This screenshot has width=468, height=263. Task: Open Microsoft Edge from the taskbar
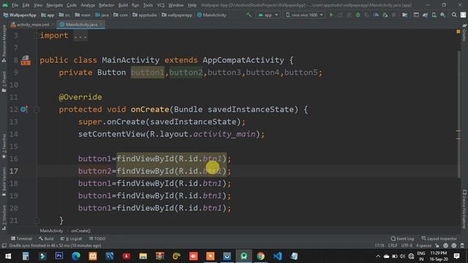[76, 256]
